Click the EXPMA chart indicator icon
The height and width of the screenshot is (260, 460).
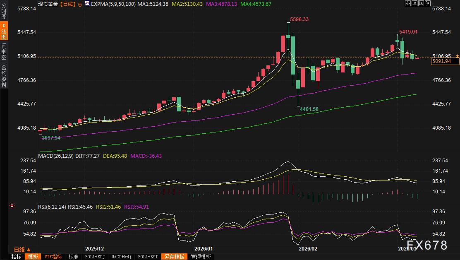tap(87, 4)
